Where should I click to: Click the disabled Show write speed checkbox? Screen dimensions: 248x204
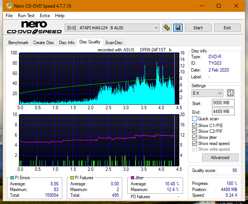click(x=194, y=149)
